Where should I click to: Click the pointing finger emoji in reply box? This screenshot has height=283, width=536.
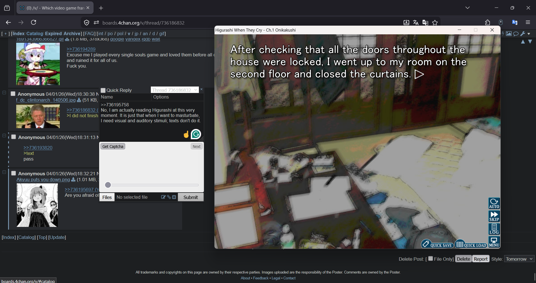coord(186,135)
